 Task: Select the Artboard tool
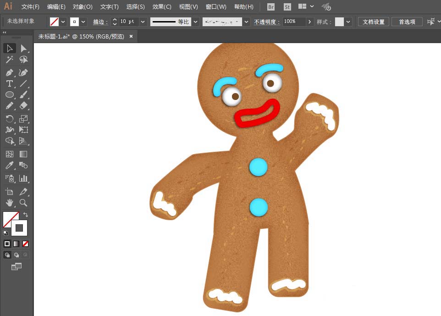pos(10,192)
